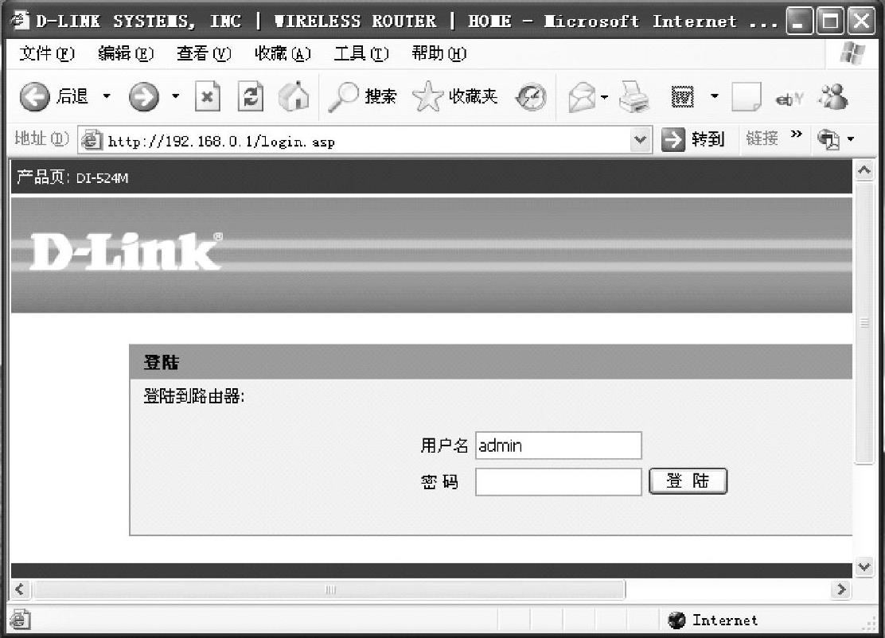Stop page loading with the X icon
This screenshot has height=638, width=885.
[207, 97]
